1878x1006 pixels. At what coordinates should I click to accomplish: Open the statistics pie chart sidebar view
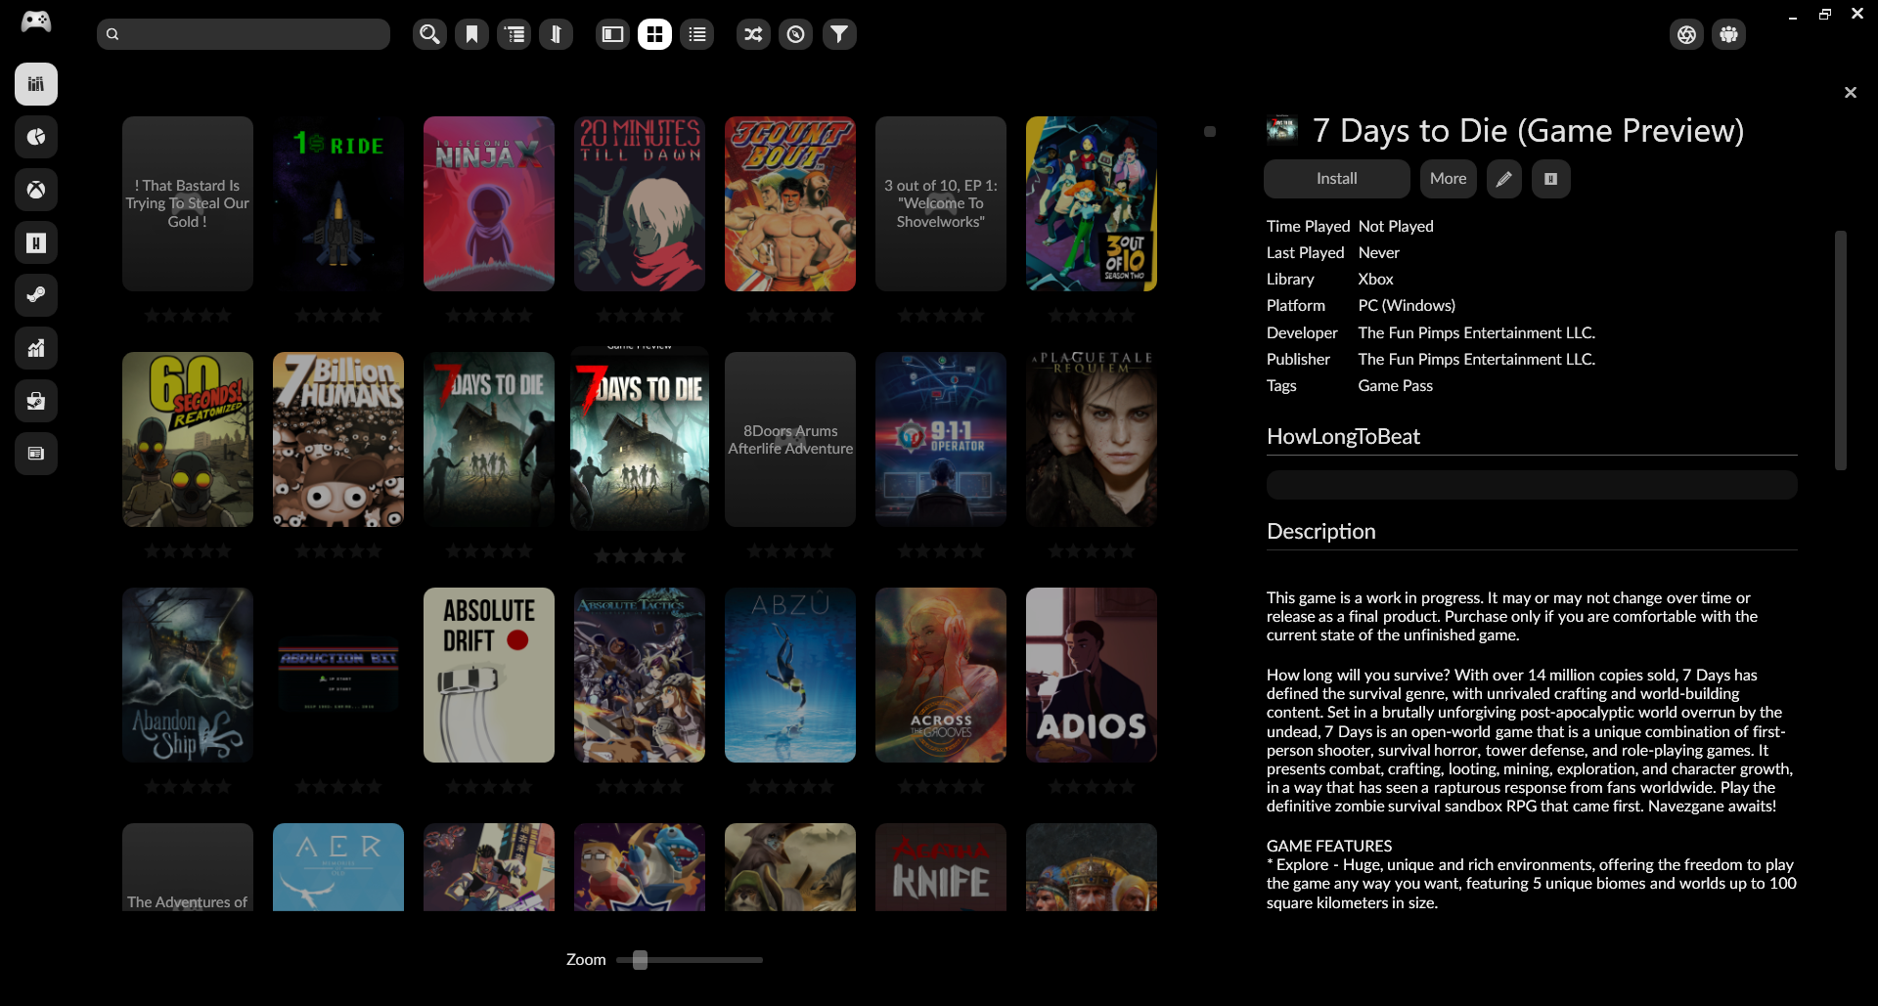(36, 137)
